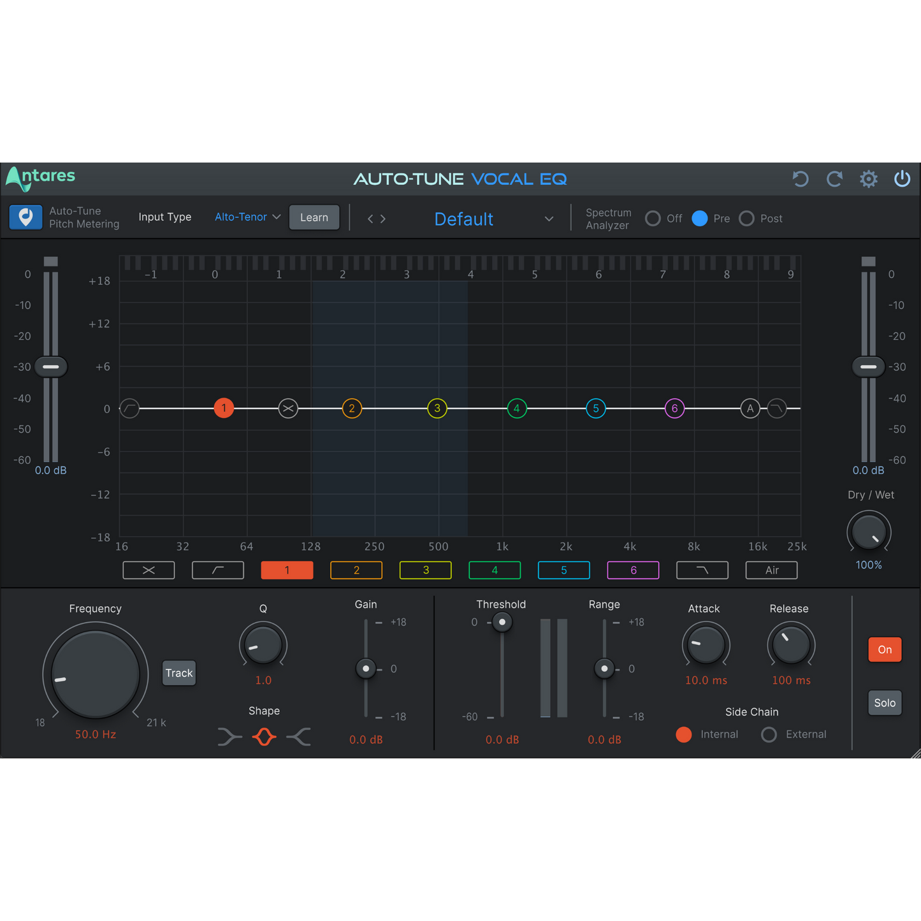Image resolution: width=921 pixels, height=921 pixels.
Task: Turn Spectrum Analyzer Off
Action: pos(653,219)
